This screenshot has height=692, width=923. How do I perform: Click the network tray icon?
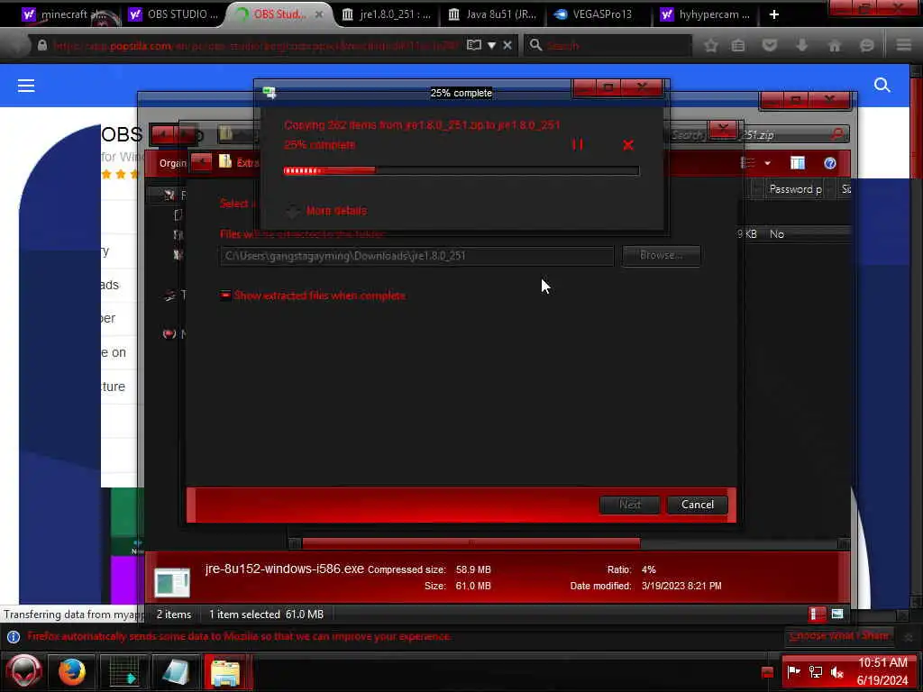(x=816, y=671)
